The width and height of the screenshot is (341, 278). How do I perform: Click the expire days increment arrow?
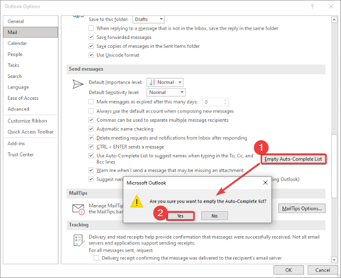click(225, 100)
